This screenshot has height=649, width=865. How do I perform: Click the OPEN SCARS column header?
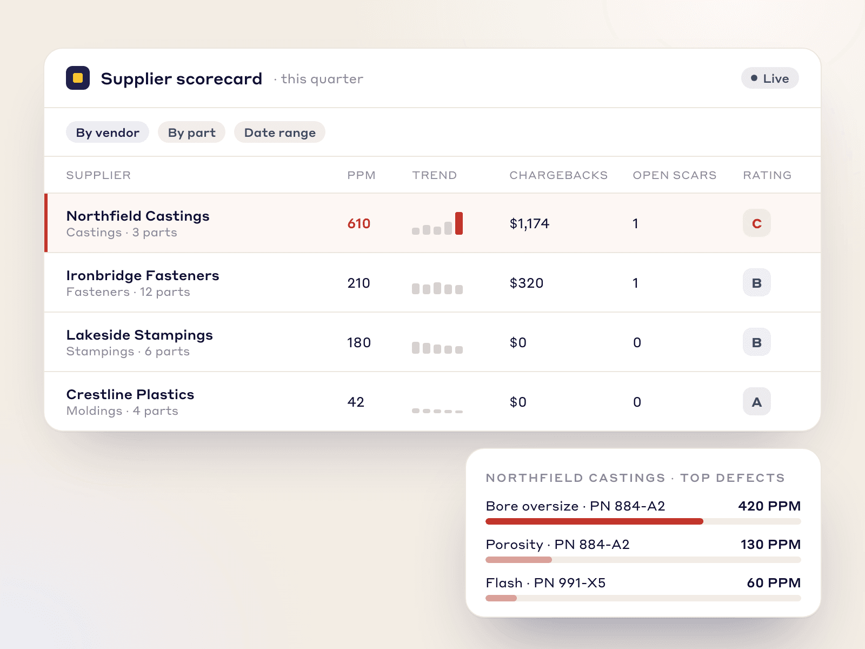pos(674,175)
